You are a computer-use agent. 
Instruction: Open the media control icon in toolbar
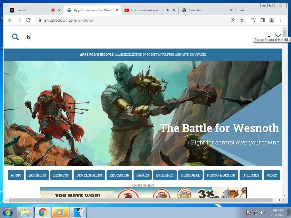pos(253,20)
